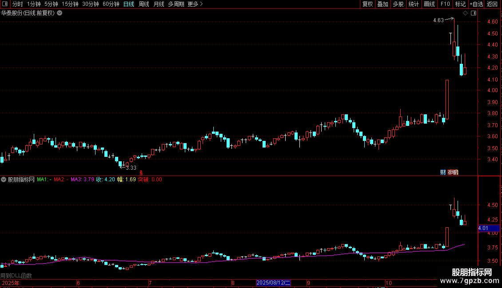This screenshot has height=288, width=502.
Task: Toggle the right side panel icon
Action: [474, 13]
